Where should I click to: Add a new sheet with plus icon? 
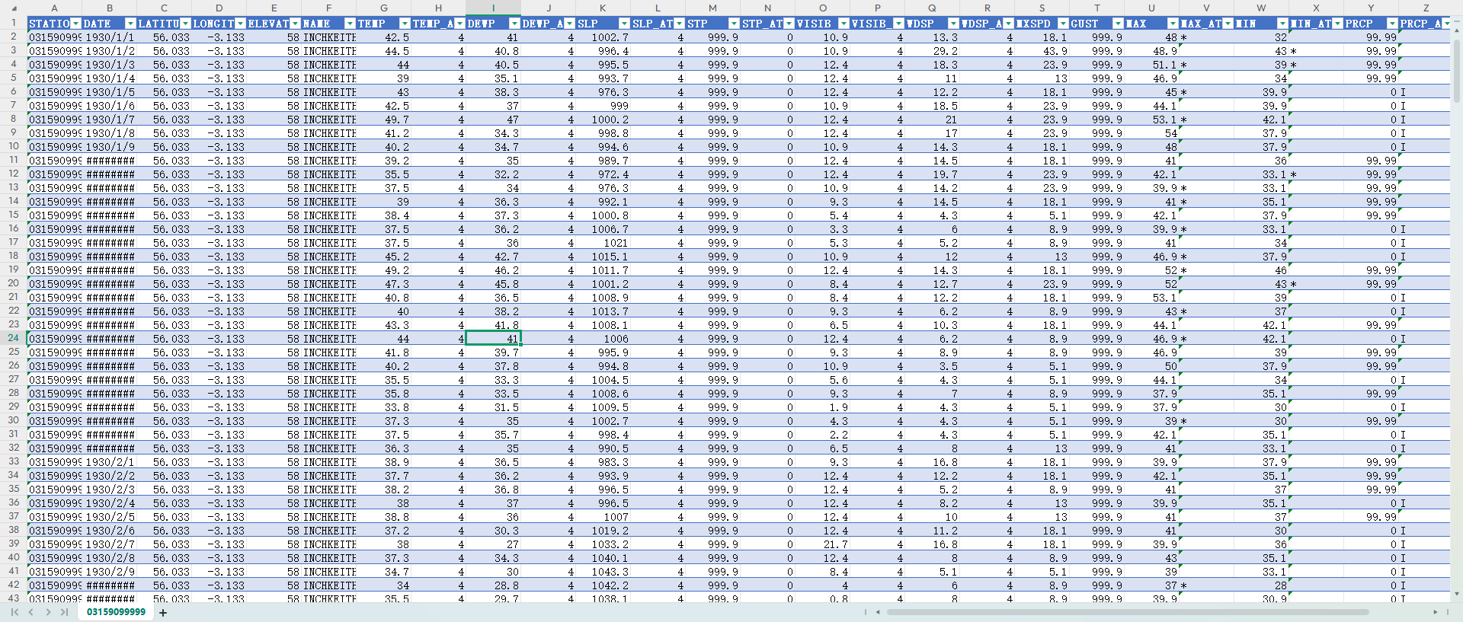tap(163, 613)
